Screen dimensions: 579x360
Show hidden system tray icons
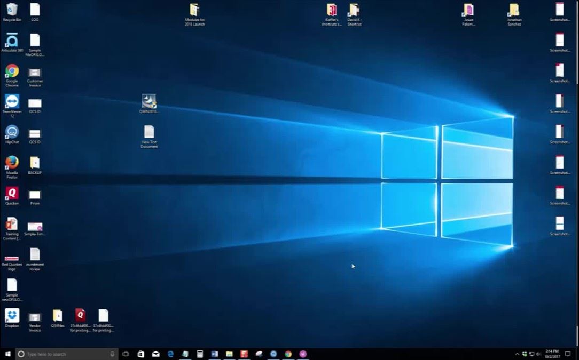(x=517, y=354)
